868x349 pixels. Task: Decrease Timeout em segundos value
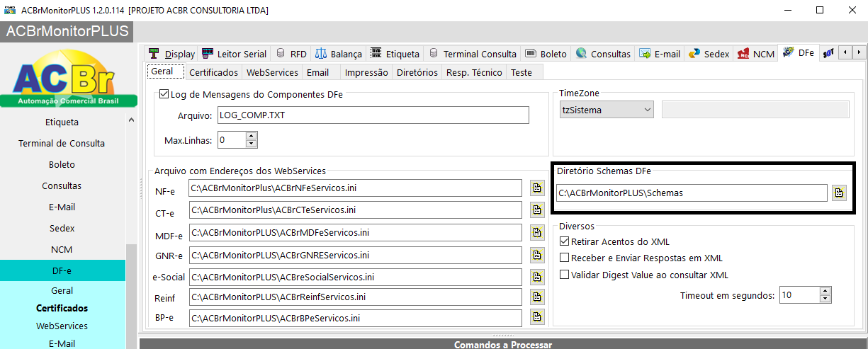(825, 299)
